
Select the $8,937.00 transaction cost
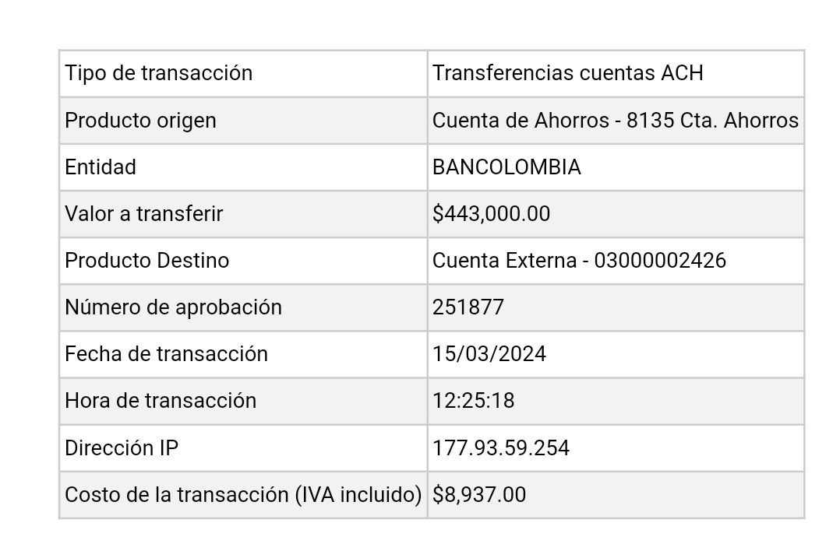[479, 495]
